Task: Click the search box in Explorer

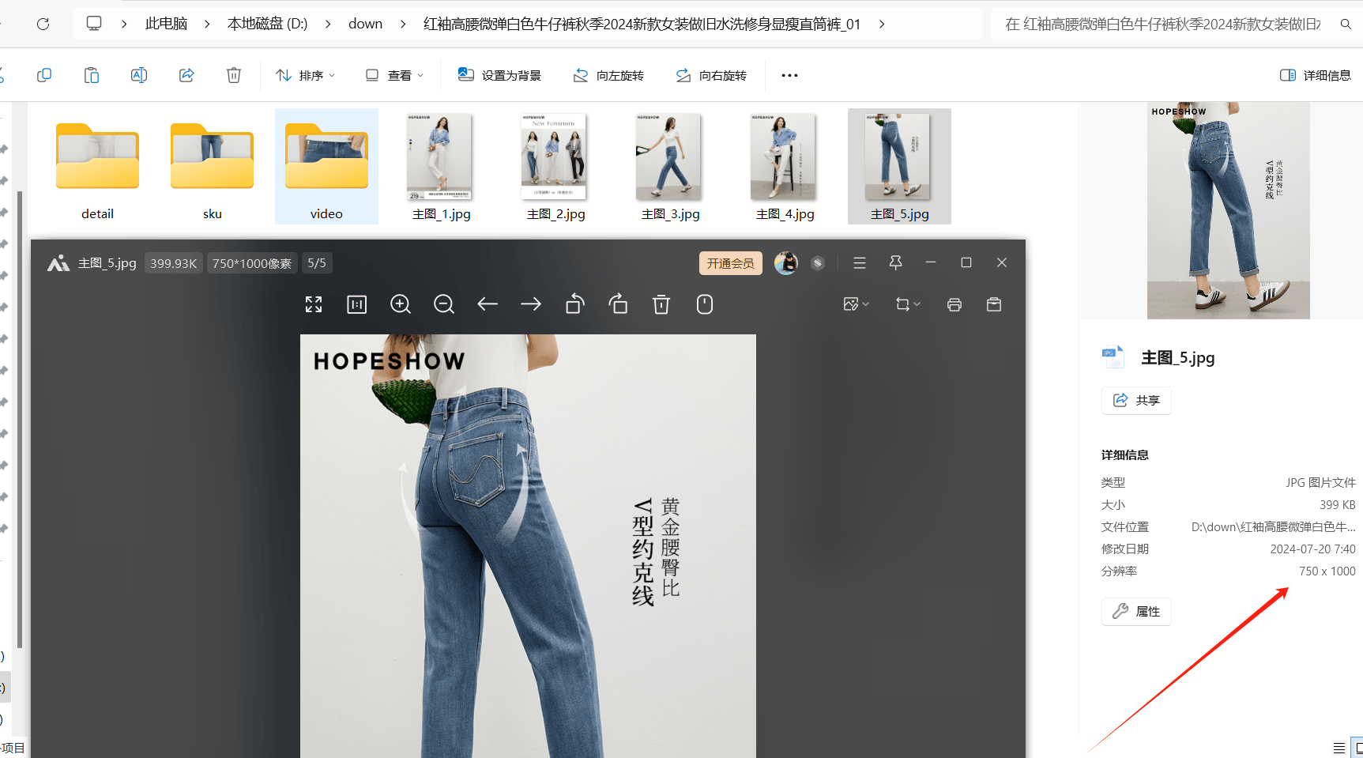Action: click(x=1175, y=24)
